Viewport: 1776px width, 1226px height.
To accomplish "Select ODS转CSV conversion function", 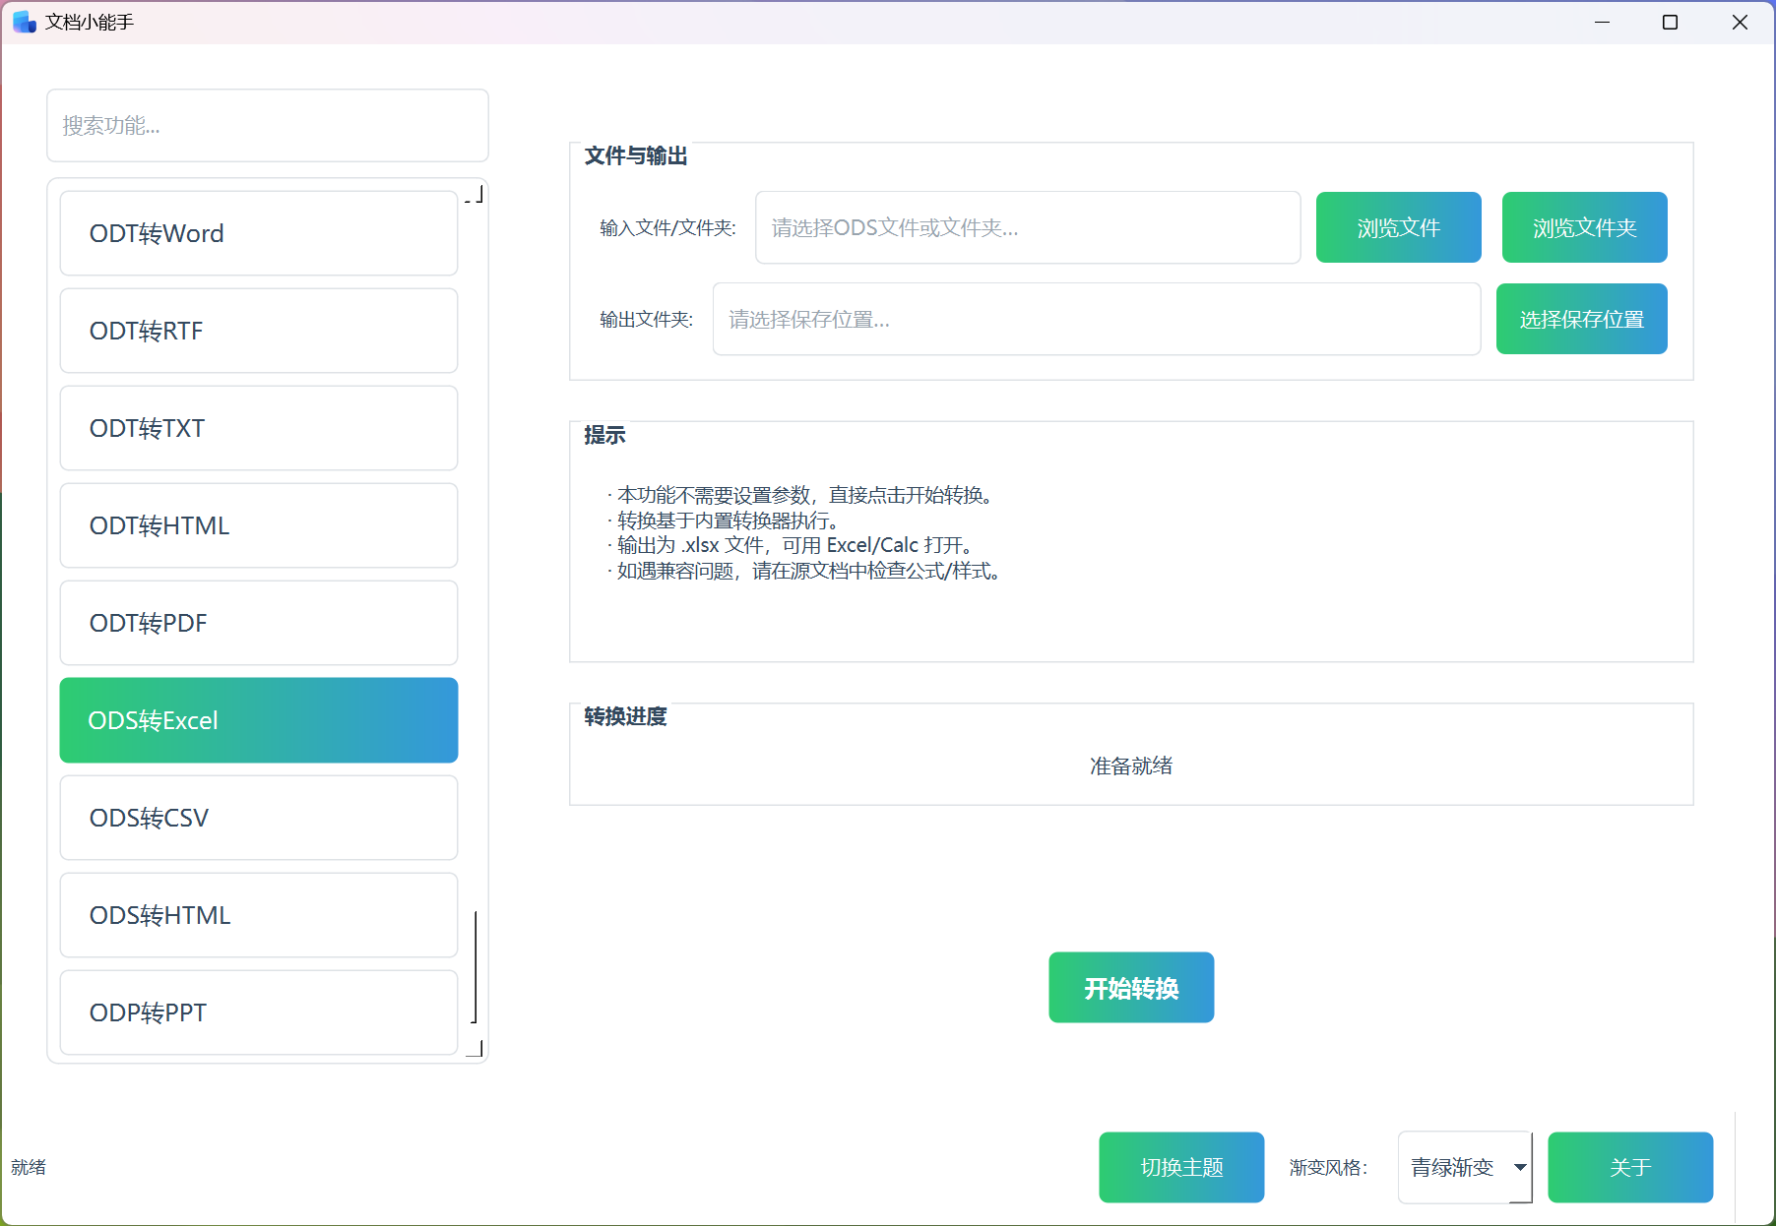I will tap(258, 818).
